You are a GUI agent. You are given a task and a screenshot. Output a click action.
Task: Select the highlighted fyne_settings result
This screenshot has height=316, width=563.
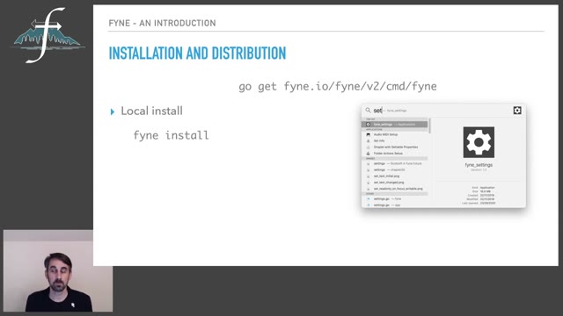click(395, 125)
